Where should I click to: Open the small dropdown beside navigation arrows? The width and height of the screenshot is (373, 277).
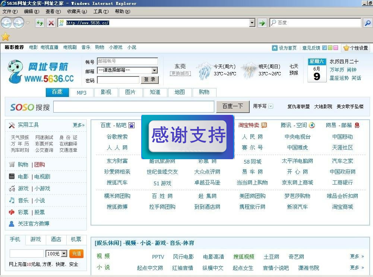click(28, 23)
